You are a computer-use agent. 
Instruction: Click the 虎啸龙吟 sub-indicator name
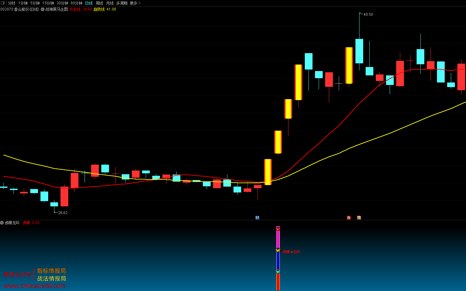[12, 223]
